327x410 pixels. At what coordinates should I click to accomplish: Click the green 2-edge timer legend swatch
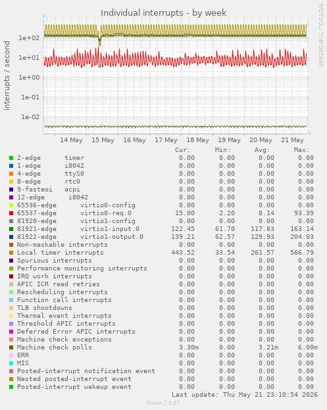(11, 158)
